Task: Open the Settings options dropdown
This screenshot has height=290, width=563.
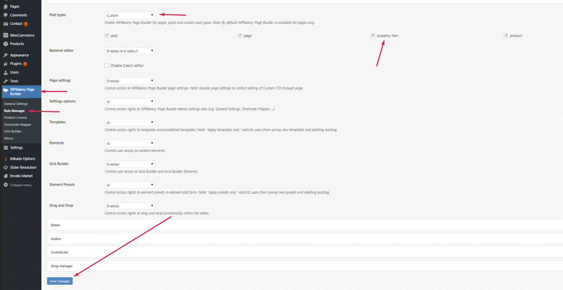Action: coord(130,101)
